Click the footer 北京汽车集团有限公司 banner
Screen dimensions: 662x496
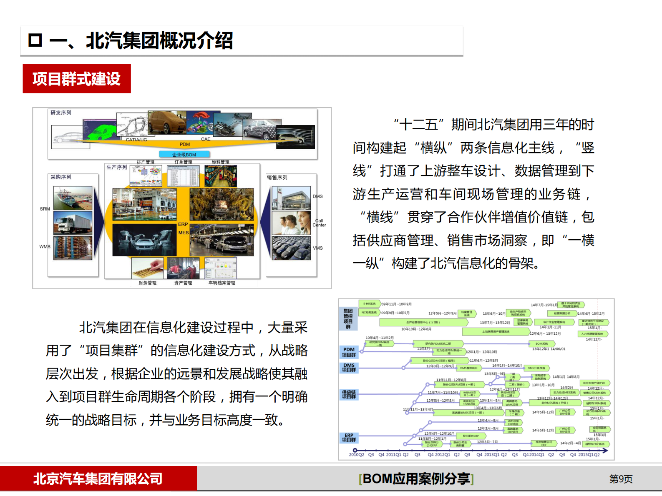[x=98, y=478]
